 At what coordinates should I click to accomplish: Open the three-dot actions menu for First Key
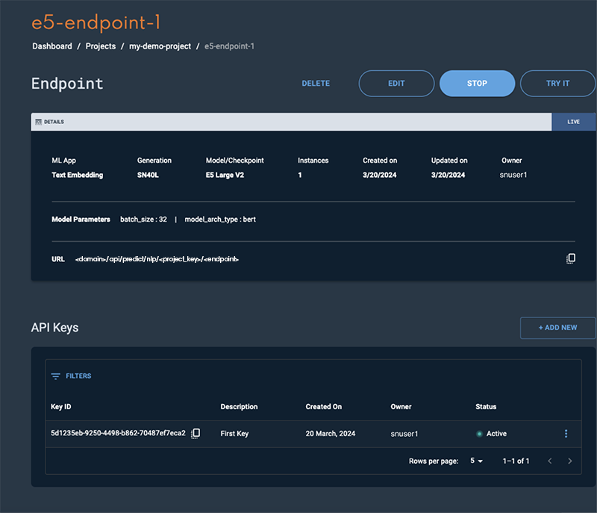tap(566, 433)
